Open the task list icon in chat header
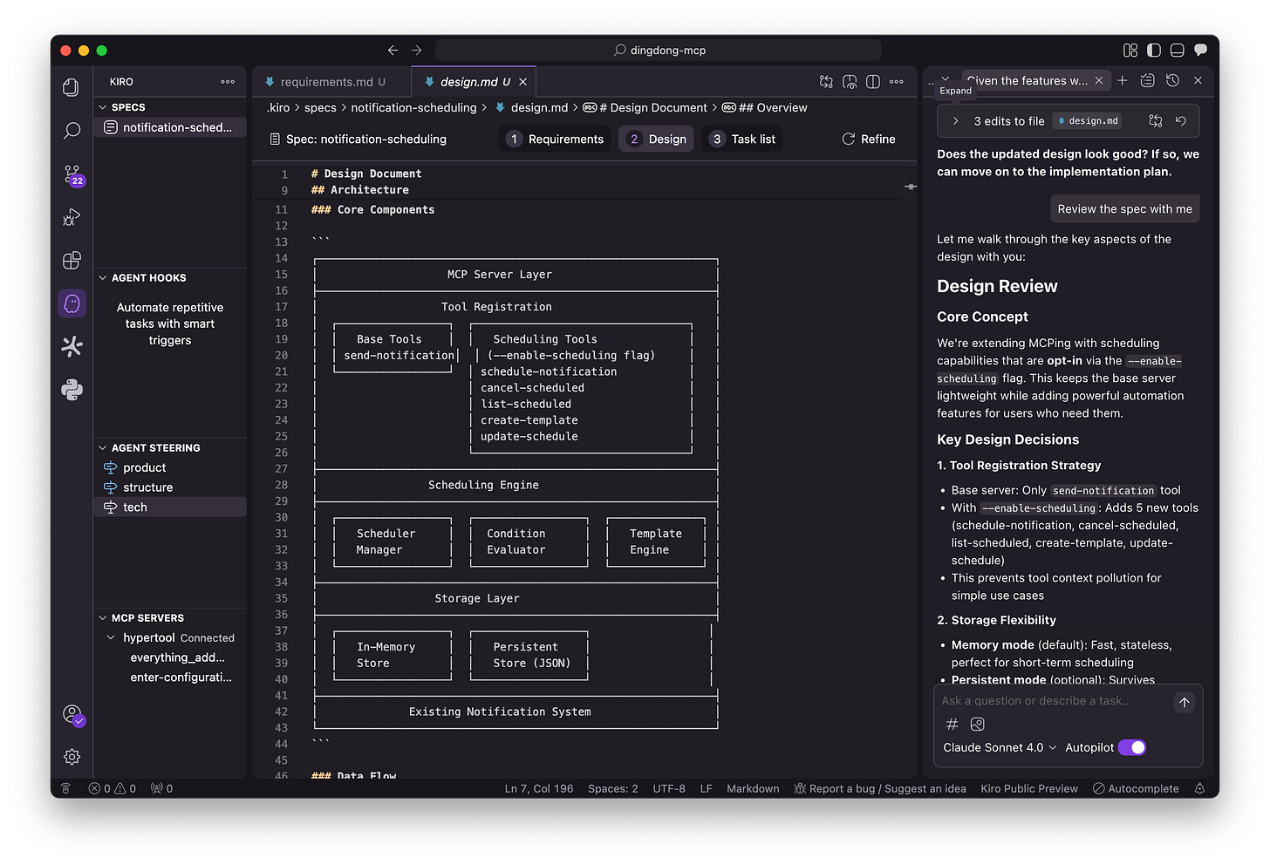This screenshot has height=865, width=1270. [x=1148, y=80]
